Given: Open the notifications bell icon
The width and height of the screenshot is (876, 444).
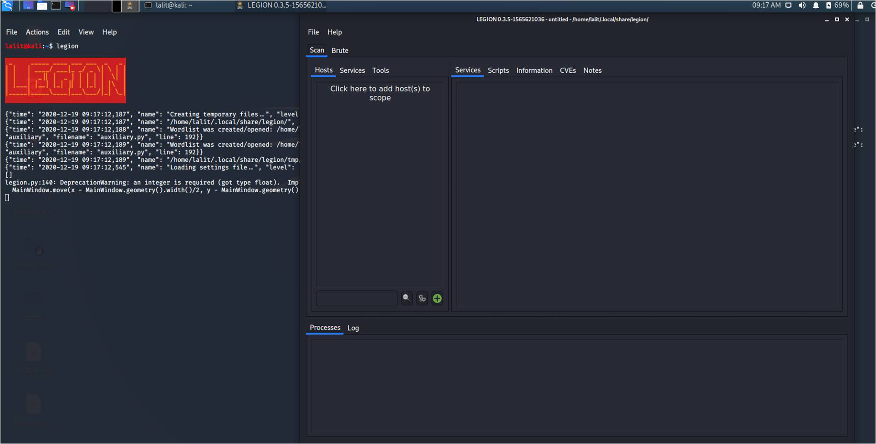Looking at the screenshot, I should click(x=816, y=5).
